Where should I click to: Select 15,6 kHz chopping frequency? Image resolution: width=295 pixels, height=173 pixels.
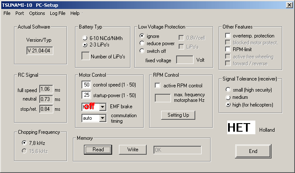click(x=24, y=151)
